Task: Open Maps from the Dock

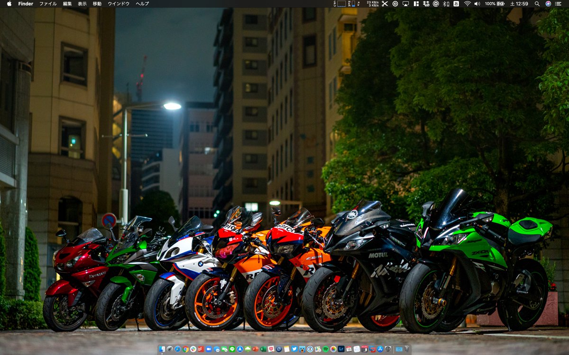Action: tap(318, 349)
